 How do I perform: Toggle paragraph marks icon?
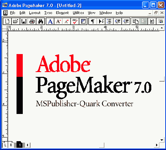click(x=93, y=21)
